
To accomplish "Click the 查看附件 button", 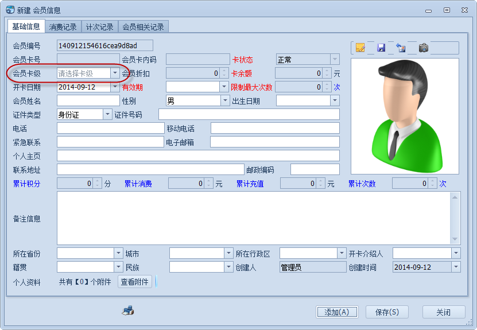I will point(134,282).
